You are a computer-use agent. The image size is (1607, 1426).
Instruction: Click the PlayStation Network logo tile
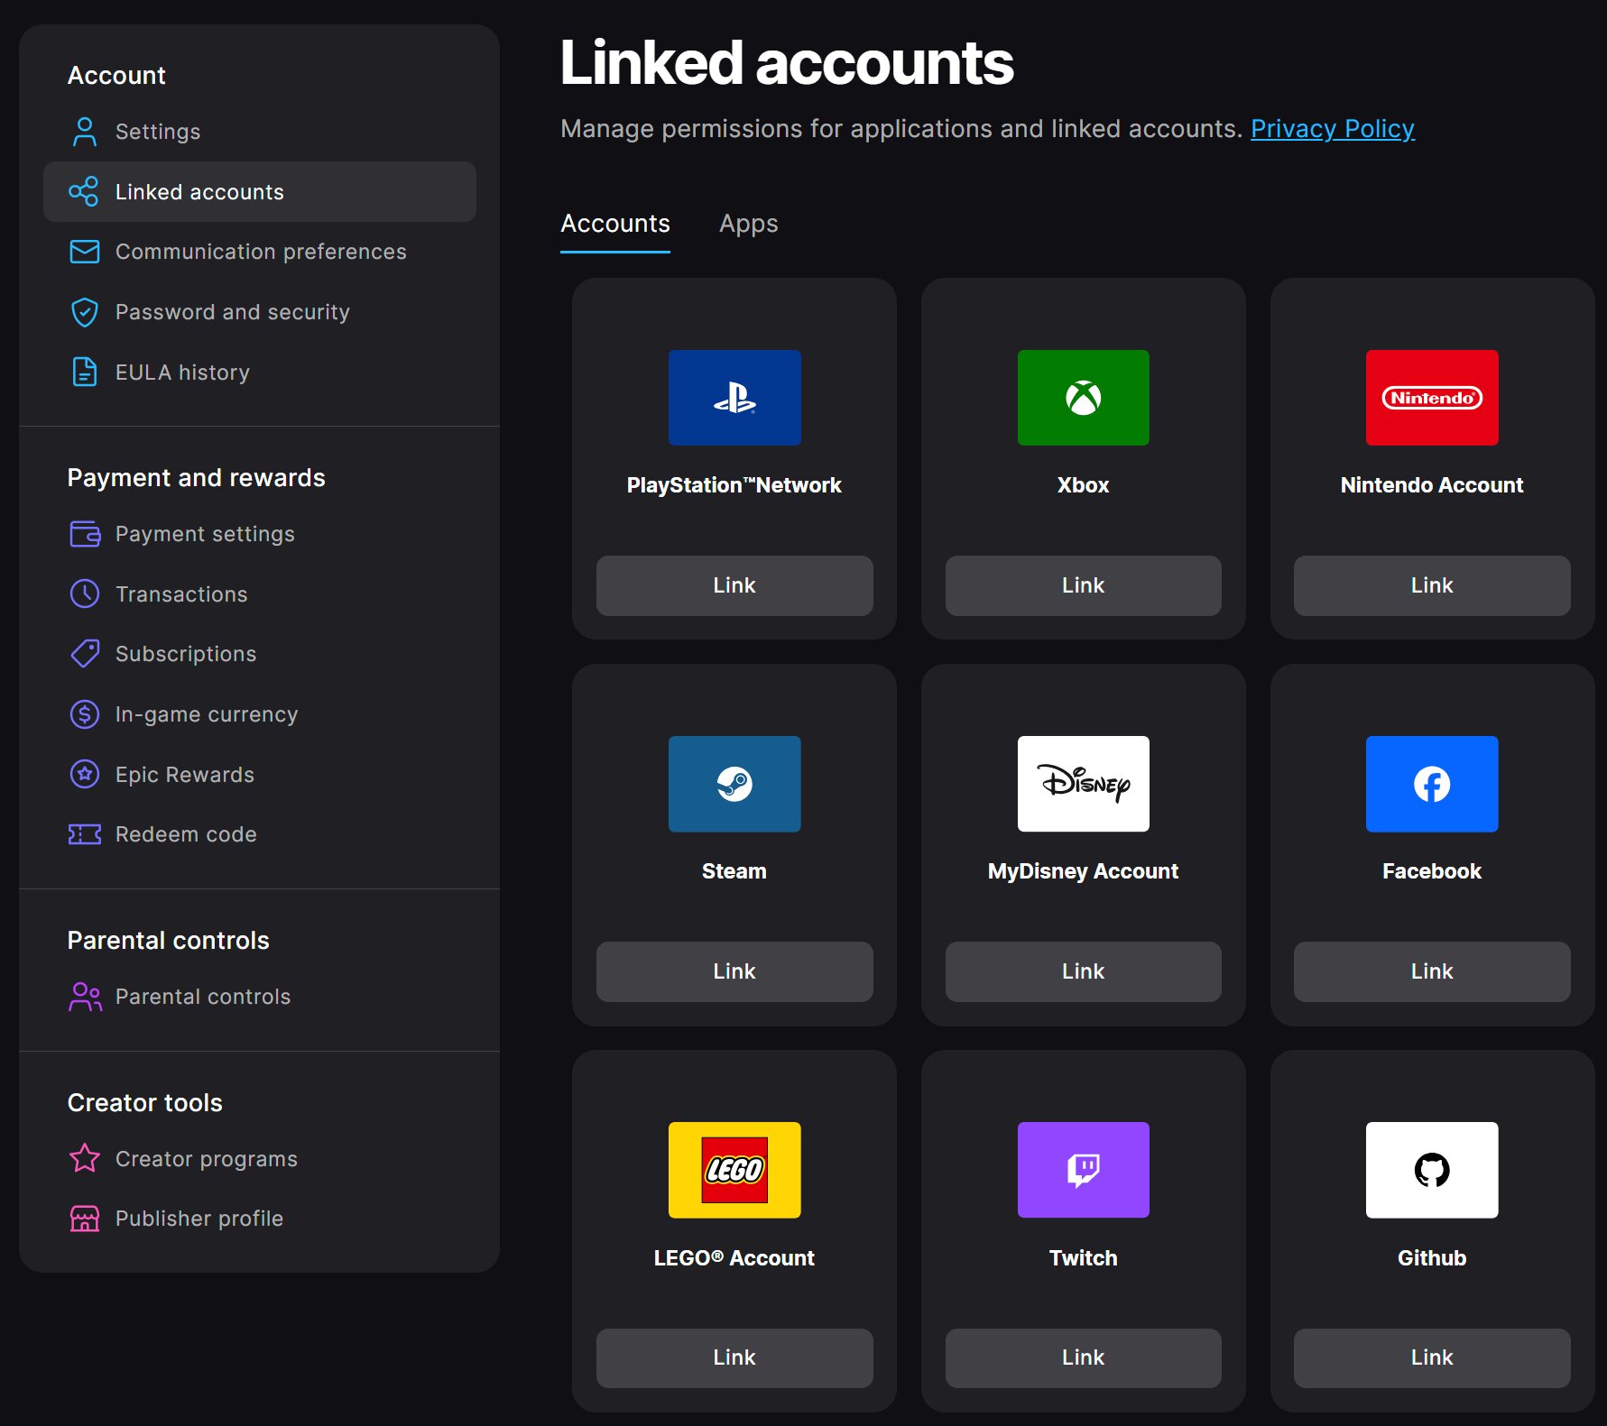coord(734,398)
